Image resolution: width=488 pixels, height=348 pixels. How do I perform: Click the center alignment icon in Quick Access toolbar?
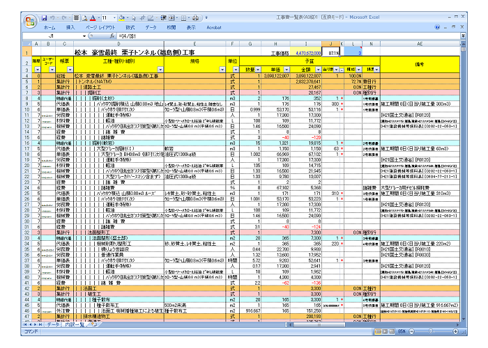[76, 18]
